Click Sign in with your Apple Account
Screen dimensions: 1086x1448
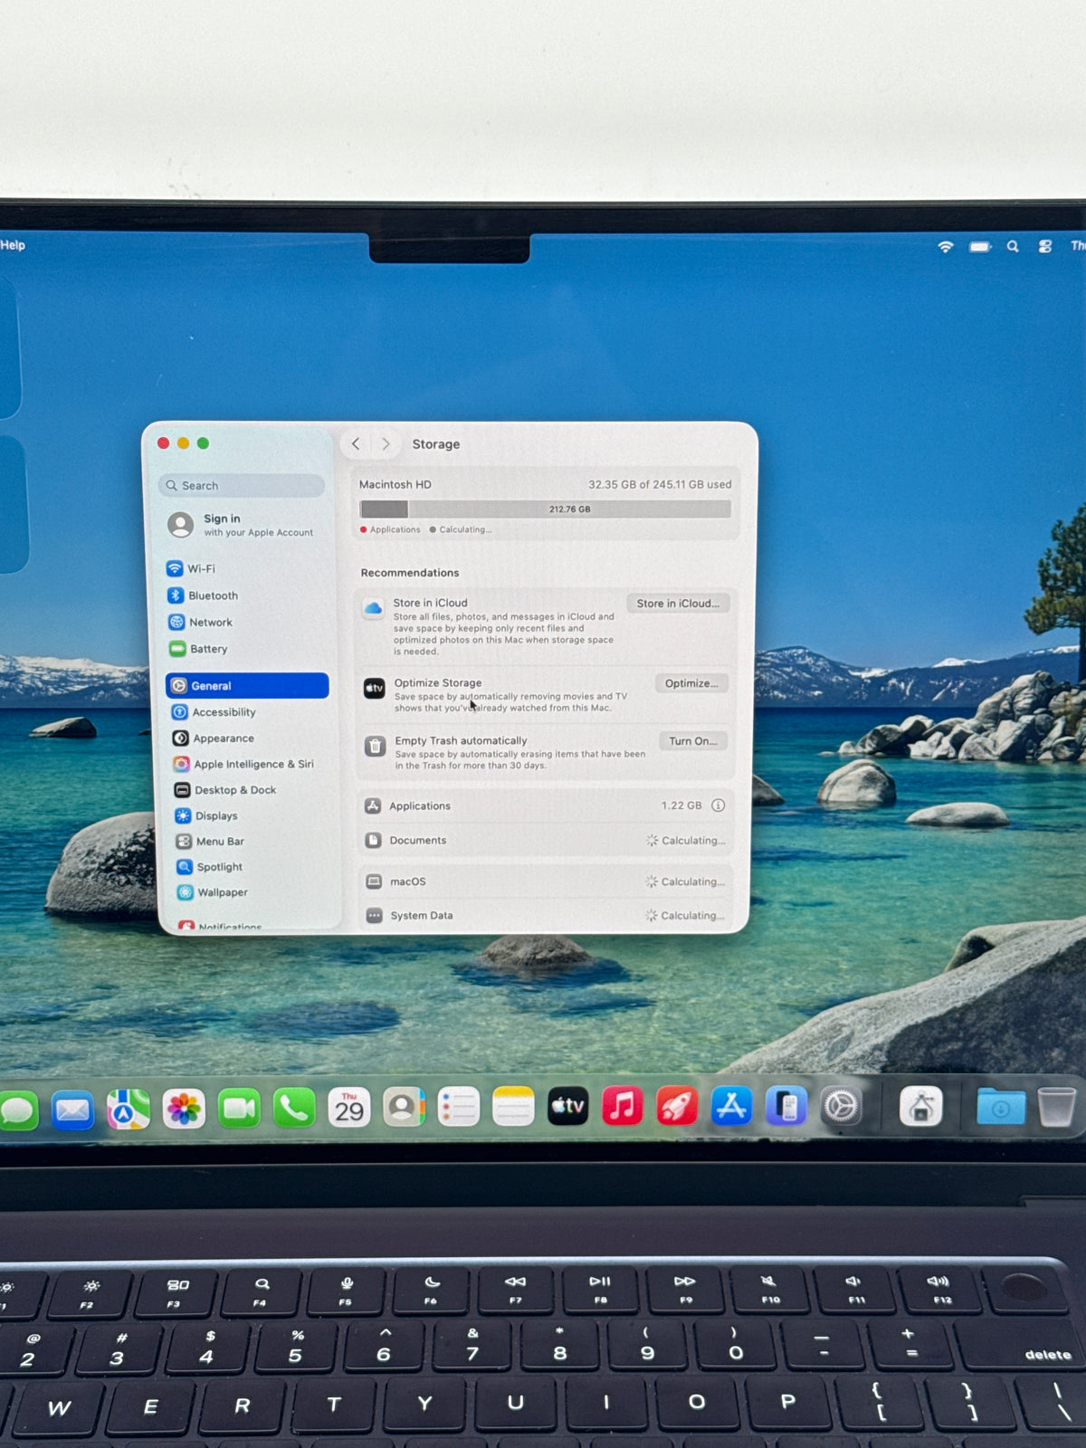click(x=243, y=525)
